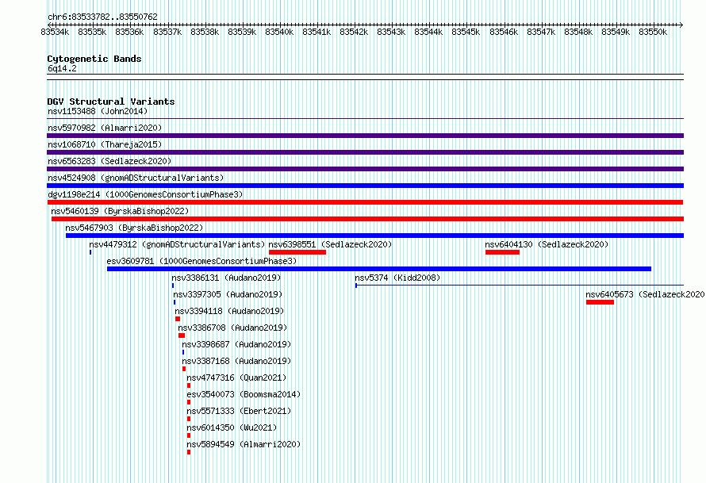Click the 6q14.2 band label
This screenshot has width=706, height=483.
(x=62, y=68)
